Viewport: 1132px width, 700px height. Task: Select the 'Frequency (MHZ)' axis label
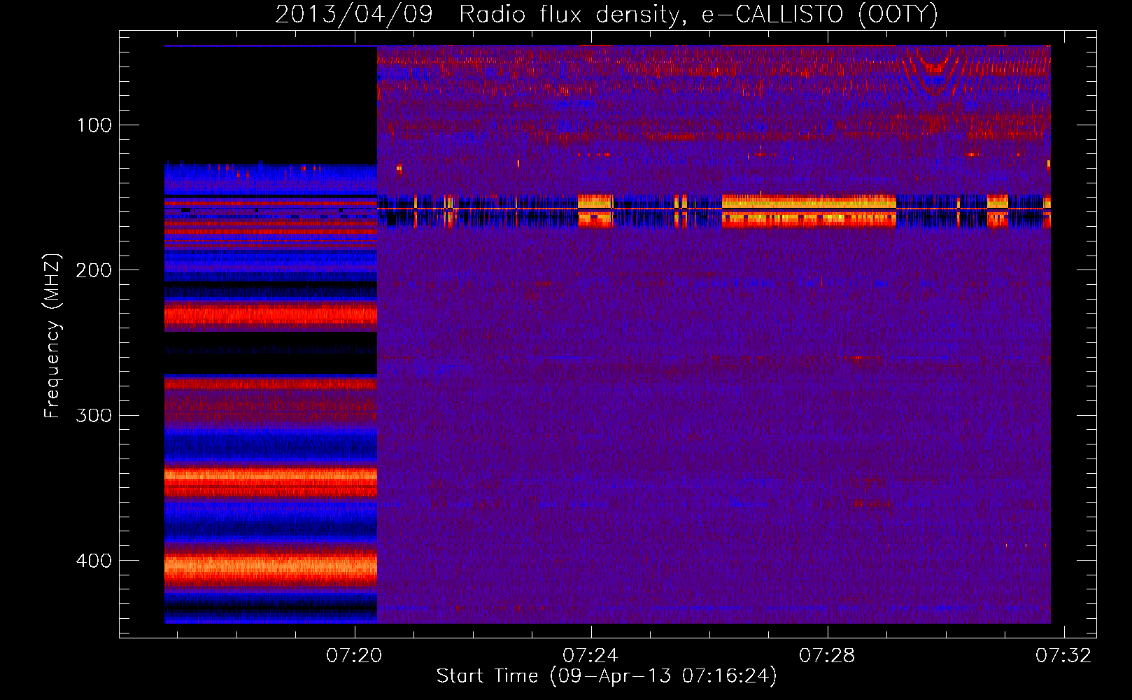pos(52,336)
